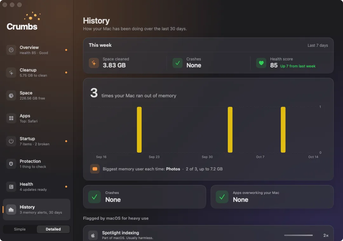
Task: Switch to Detailed view mode
Action: pos(53,229)
